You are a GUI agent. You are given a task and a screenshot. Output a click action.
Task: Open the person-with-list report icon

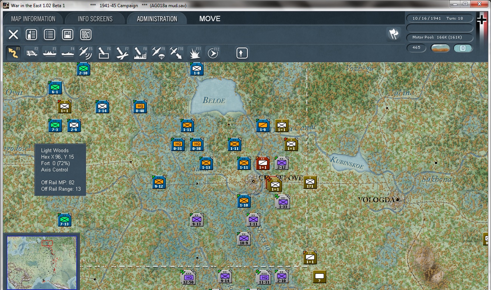click(31, 35)
